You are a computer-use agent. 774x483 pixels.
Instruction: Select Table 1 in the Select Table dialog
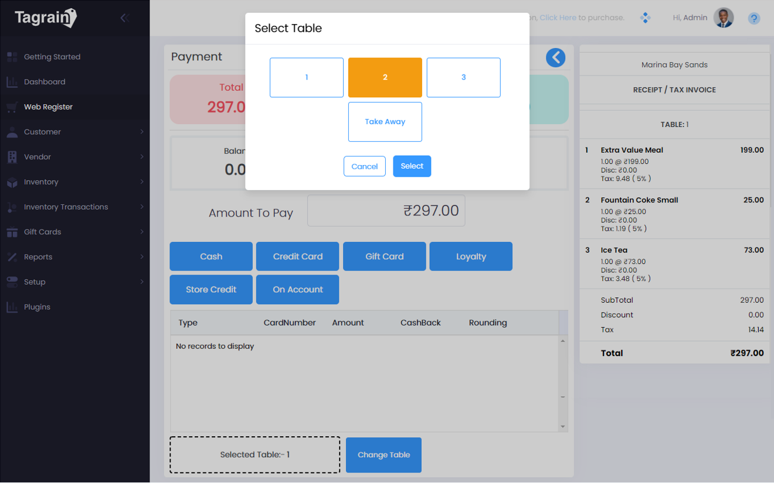click(x=306, y=77)
